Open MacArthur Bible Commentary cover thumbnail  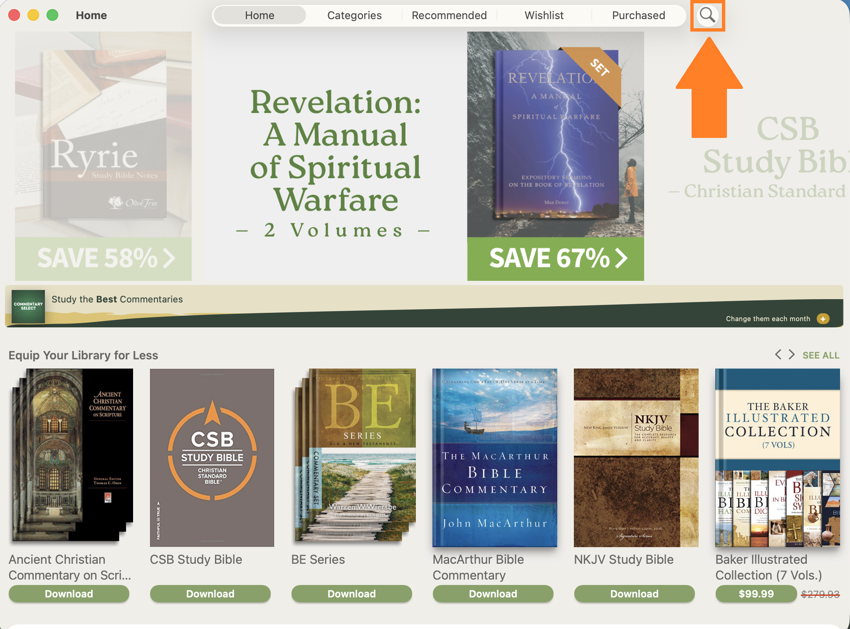pos(495,457)
